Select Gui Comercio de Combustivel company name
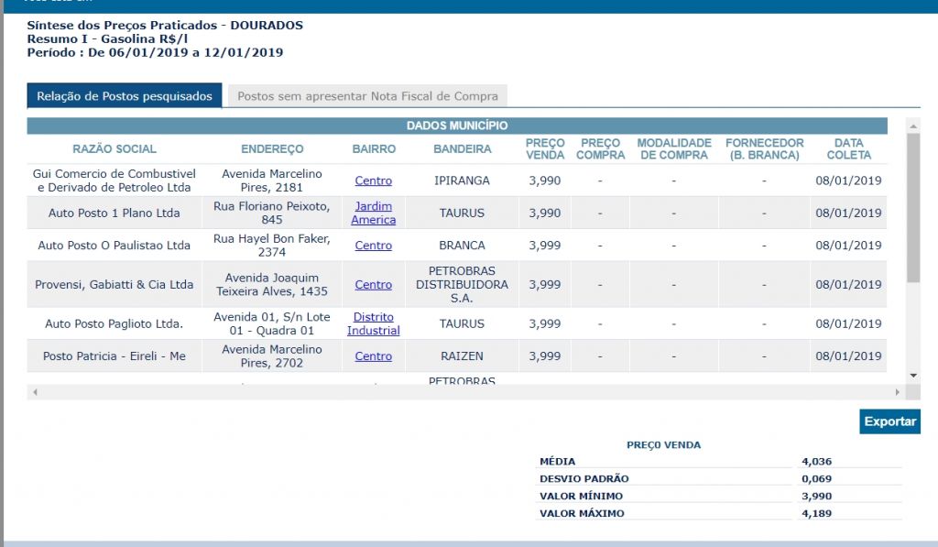938x547 pixels. coord(115,181)
